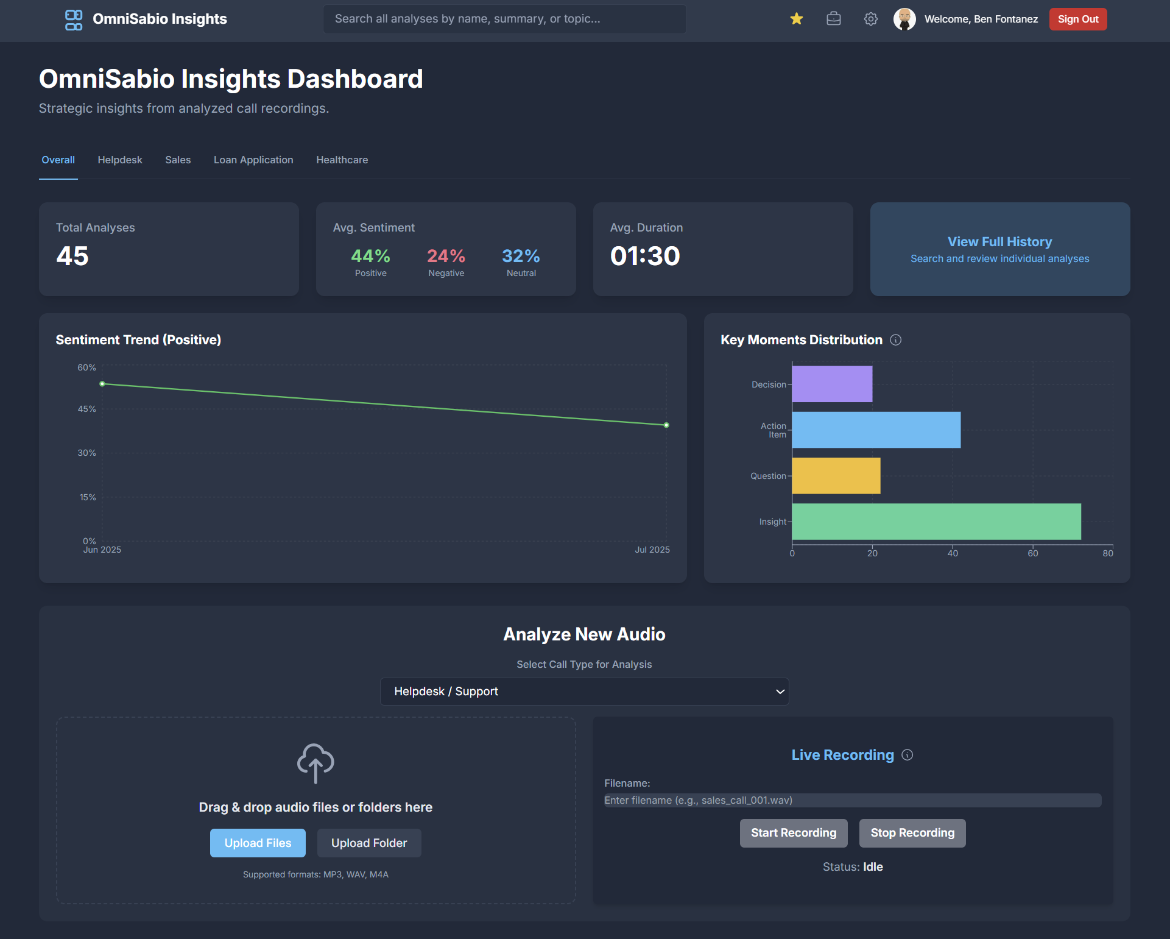Click the OmniSabio Insights logo icon
The height and width of the screenshot is (939, 1170).
pos(73,19)
